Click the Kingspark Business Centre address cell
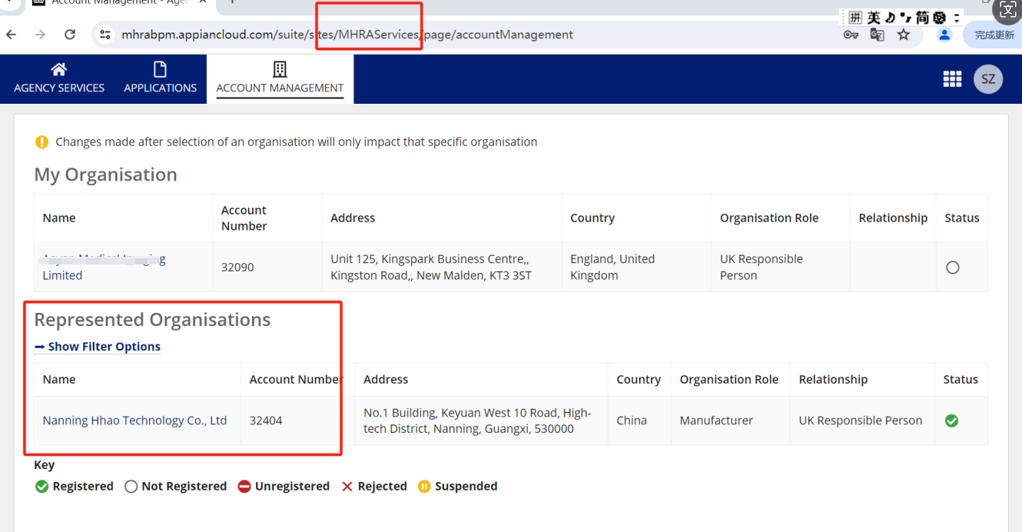 [x=441, y=268]
